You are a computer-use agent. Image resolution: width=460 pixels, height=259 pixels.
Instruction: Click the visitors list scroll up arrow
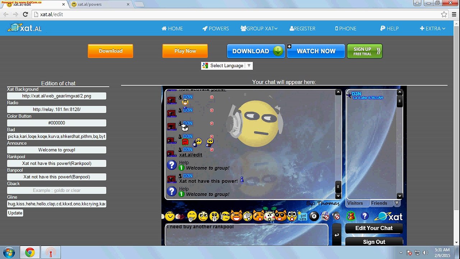pyautogui.click(x=400, y=92)
